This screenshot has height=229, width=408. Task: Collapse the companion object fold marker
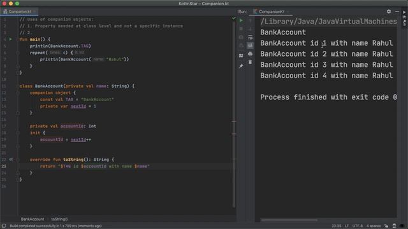[18, 93]
